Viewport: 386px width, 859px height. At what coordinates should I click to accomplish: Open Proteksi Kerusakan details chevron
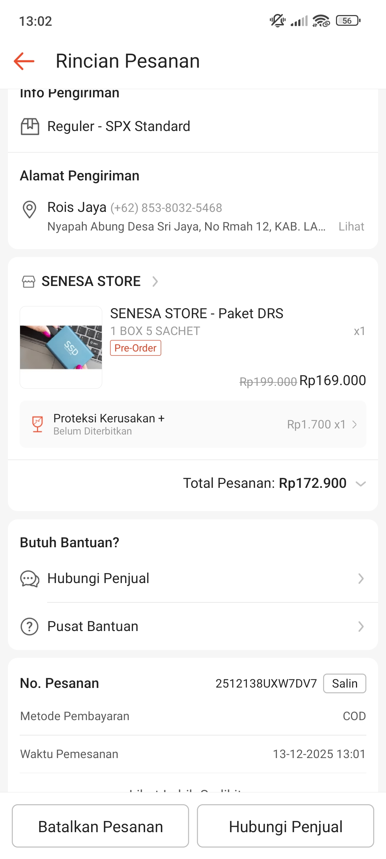355,424
